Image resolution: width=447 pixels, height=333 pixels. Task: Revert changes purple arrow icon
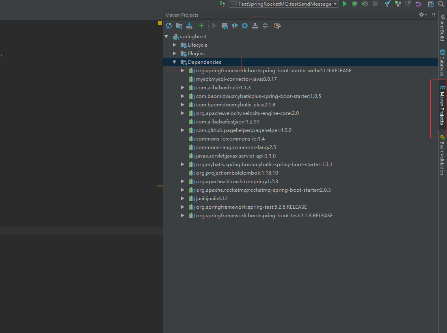coord(418,4)
